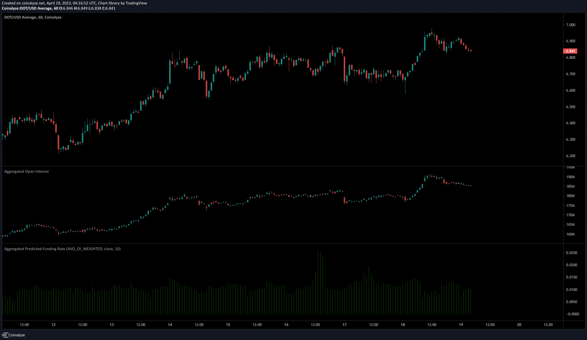Click the Coinalyze:DOT/USD OHLC header line
The height and width of the screenshot is (340, 587).
coord(59,8)
